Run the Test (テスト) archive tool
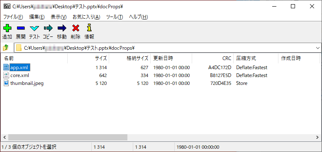 (34, 28)
